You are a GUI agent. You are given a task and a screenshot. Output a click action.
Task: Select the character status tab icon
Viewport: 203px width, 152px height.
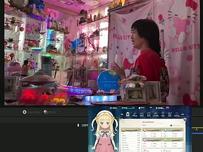click(x=128, y=114)
